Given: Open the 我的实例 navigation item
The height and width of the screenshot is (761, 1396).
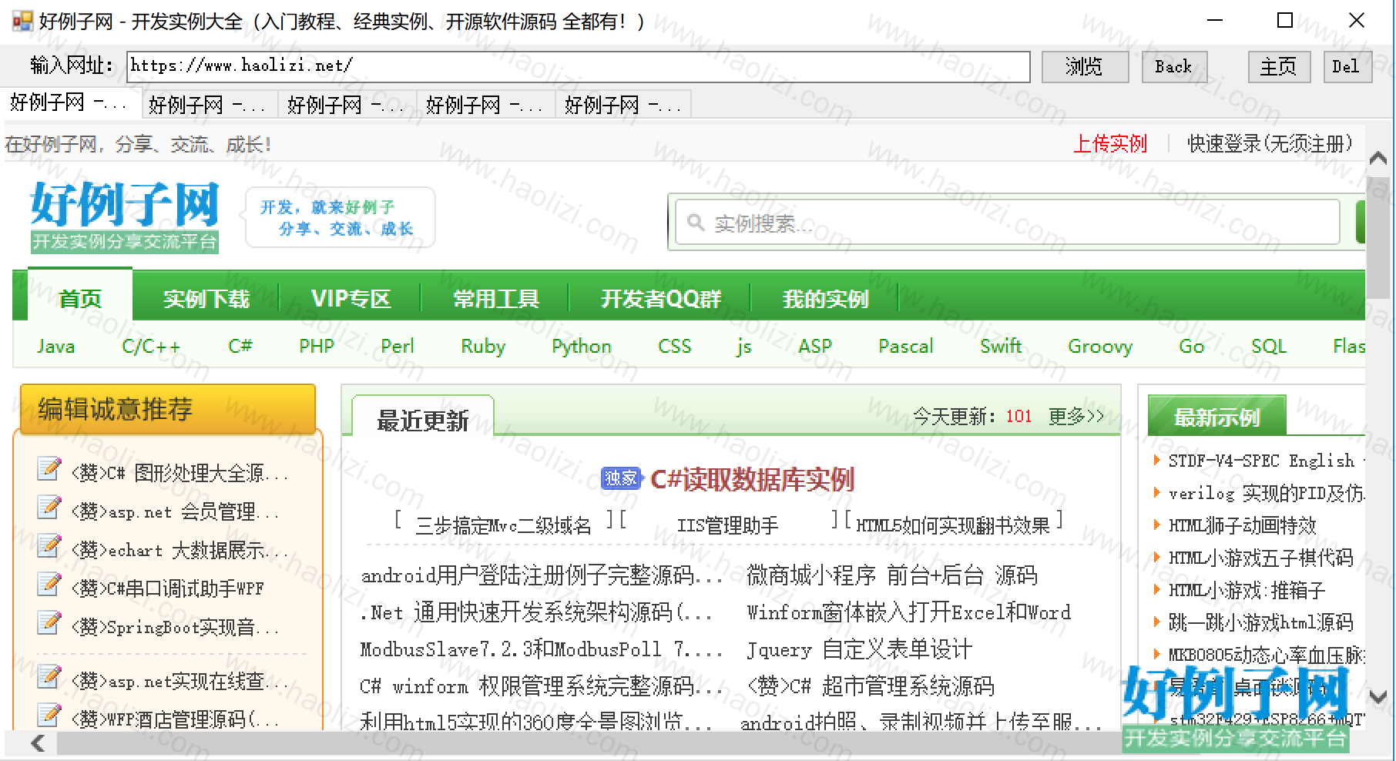Looking at the screenshot, I should point(826,298).
